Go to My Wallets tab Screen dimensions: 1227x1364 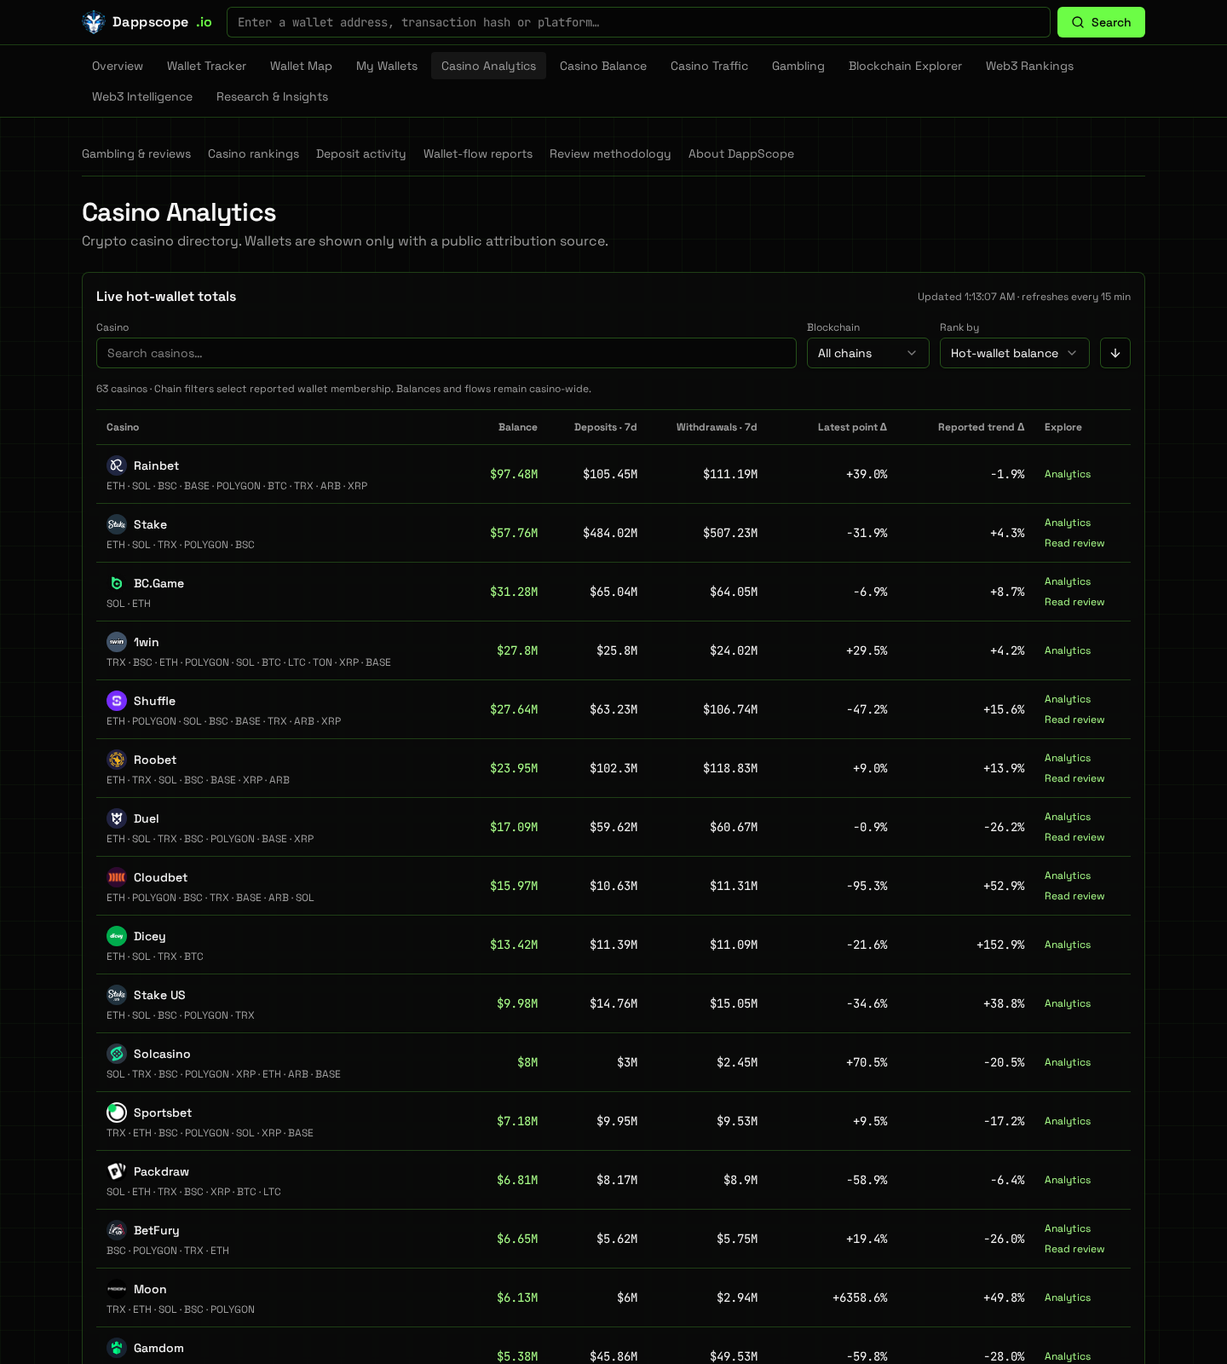(x=387, y=66)
